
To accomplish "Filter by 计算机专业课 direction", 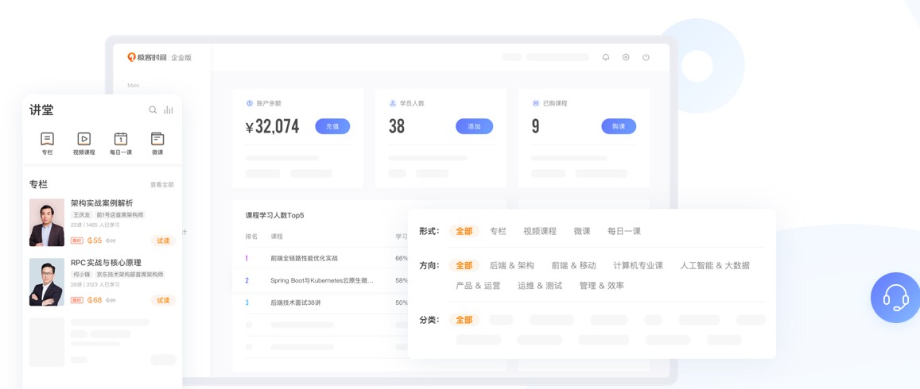I will 639,265.
